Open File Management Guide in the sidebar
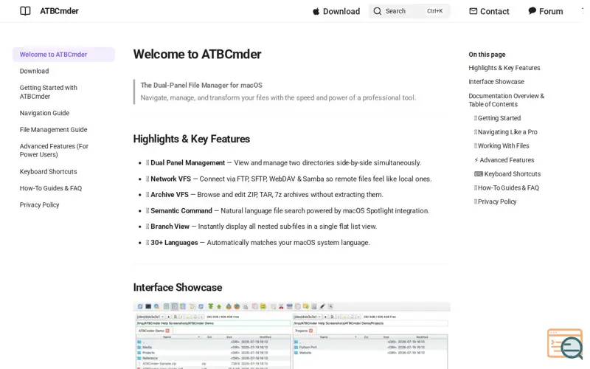Screen dimensions: 590x369 click(53, 130)
